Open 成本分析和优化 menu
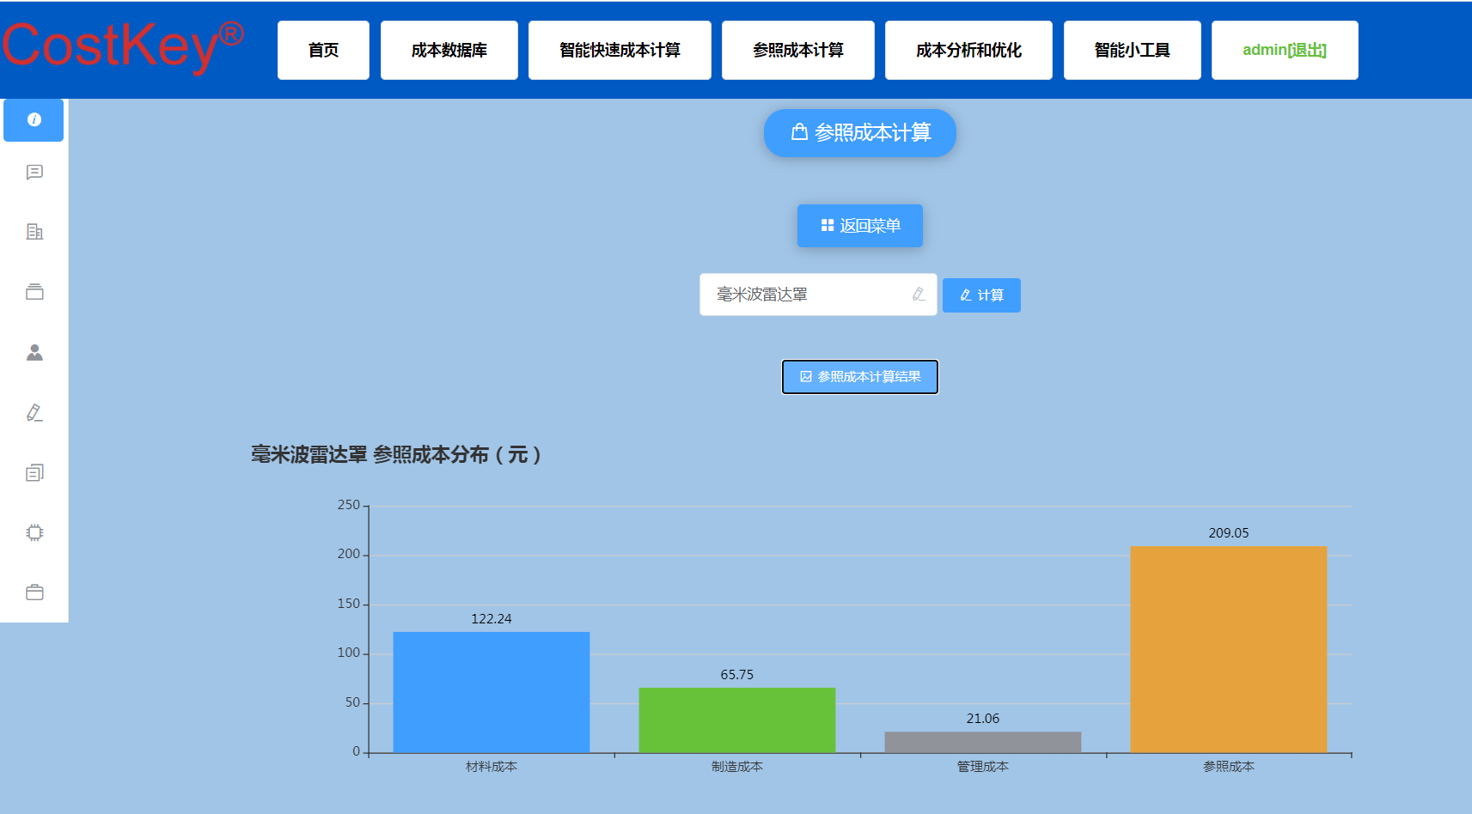Image resolution: width=1472 pixels, height=814 pixels. click(968, 50)
